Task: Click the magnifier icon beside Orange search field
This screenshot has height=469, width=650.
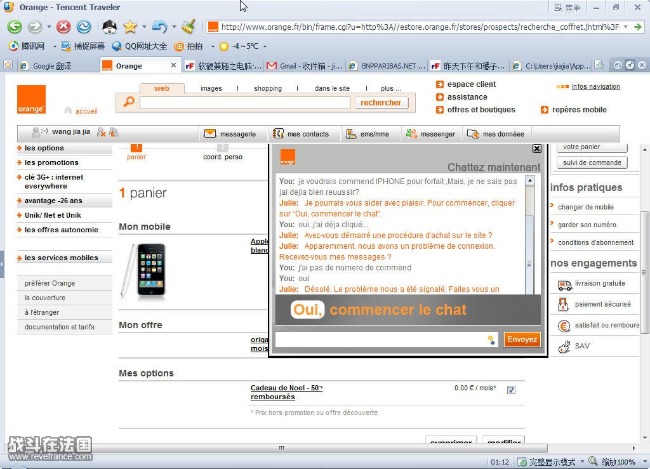Action: (x=129, y=102)
